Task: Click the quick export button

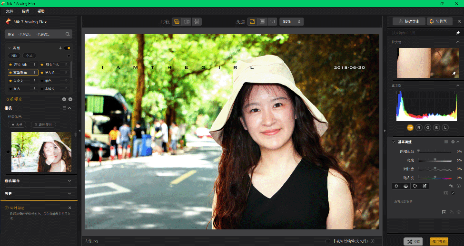Action: pos(409,21)
